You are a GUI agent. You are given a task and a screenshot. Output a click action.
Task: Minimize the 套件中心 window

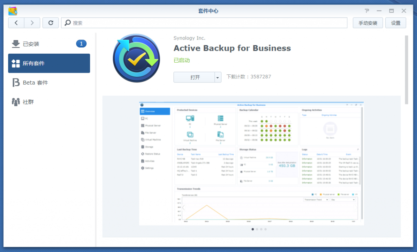point(379,11)
